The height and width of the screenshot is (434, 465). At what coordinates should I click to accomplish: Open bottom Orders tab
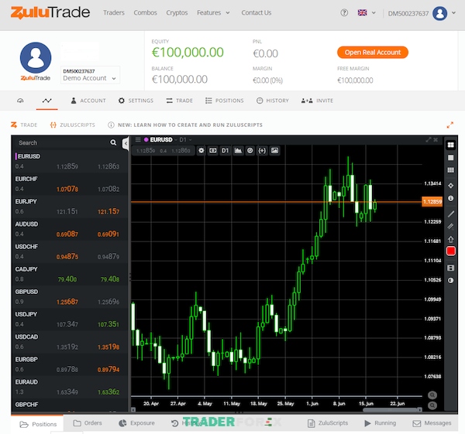(88, 423)
